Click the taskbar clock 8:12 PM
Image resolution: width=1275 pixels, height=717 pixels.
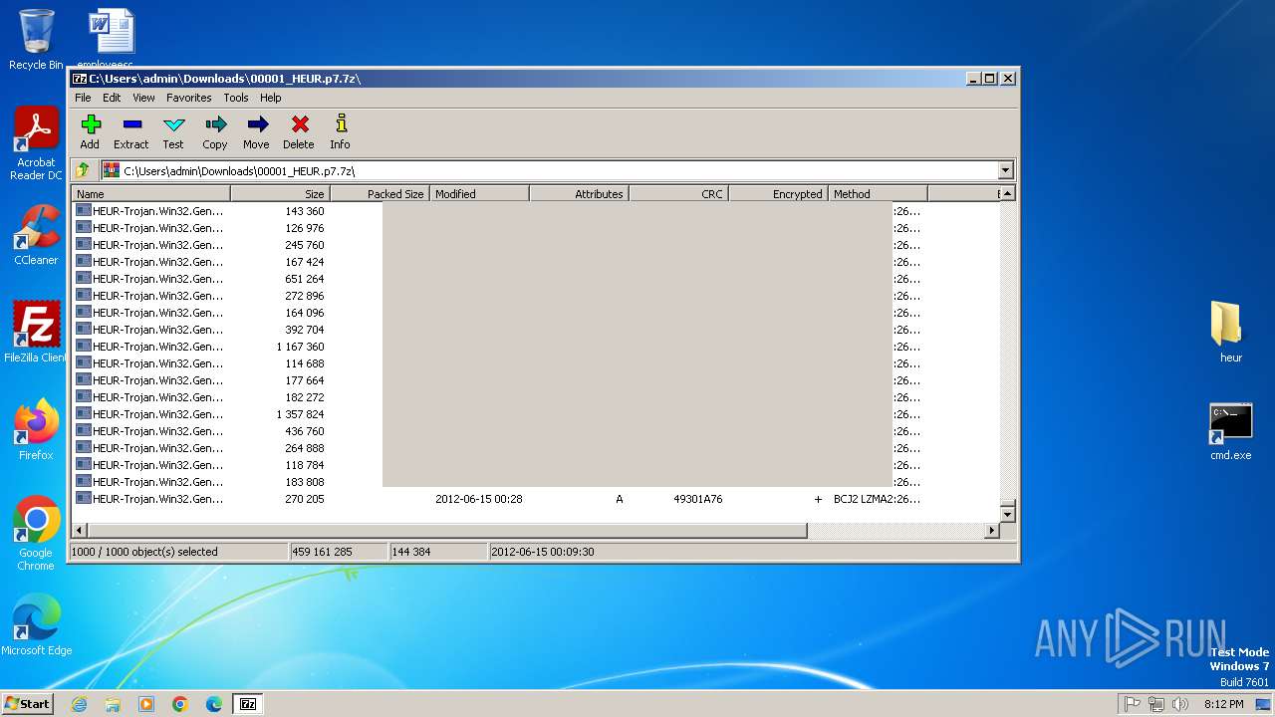pyautogui.click(x=1224, y=704)
